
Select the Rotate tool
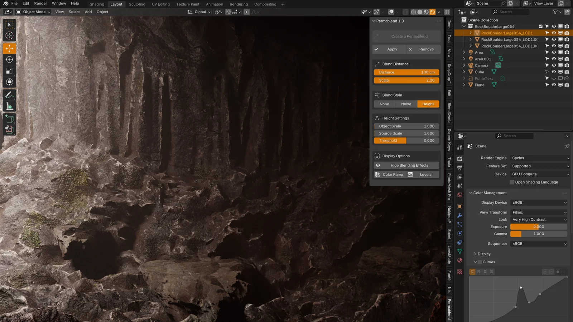tap(9, 59)
